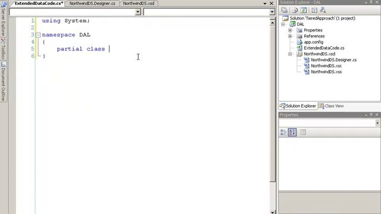The width and height of the screenshot is (381, 214).
Task: Collapse the DAL project node
Action: pos(283,24)
